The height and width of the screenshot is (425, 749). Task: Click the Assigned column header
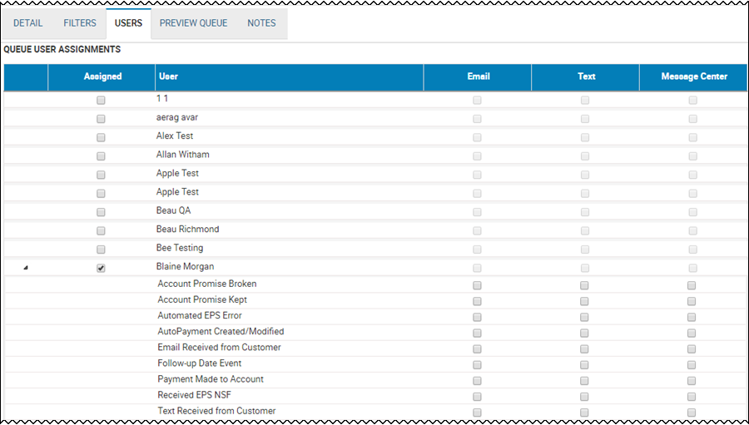[x=102, y=77]
